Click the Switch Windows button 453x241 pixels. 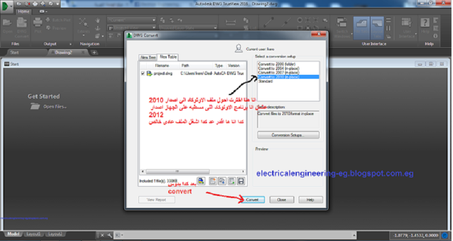pyautogui.click(x=342, y=27)
